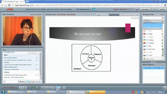Switch to the Презентация tab
This screenshot has width=167, height=94.
tap(114, 15)
